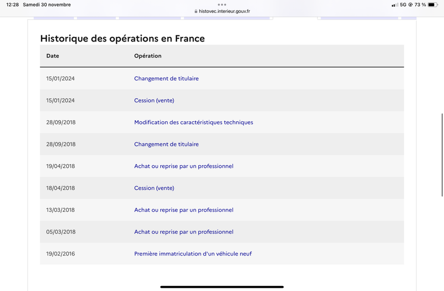Viewport: 444px width, 291px height.
Task: Tap the clock showing 12:28
Action: pyautogui.click(x=12, y=4)
